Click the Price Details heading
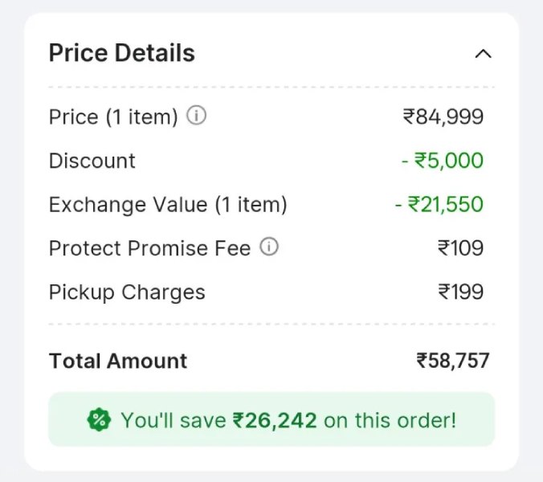The width and height of the screenshot is (543, 482). pyautogui.click(x=121, y=53)
